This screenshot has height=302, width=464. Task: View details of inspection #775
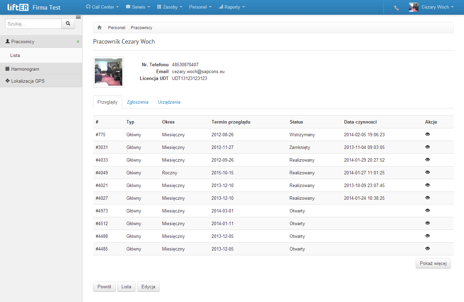pos(428,135)
